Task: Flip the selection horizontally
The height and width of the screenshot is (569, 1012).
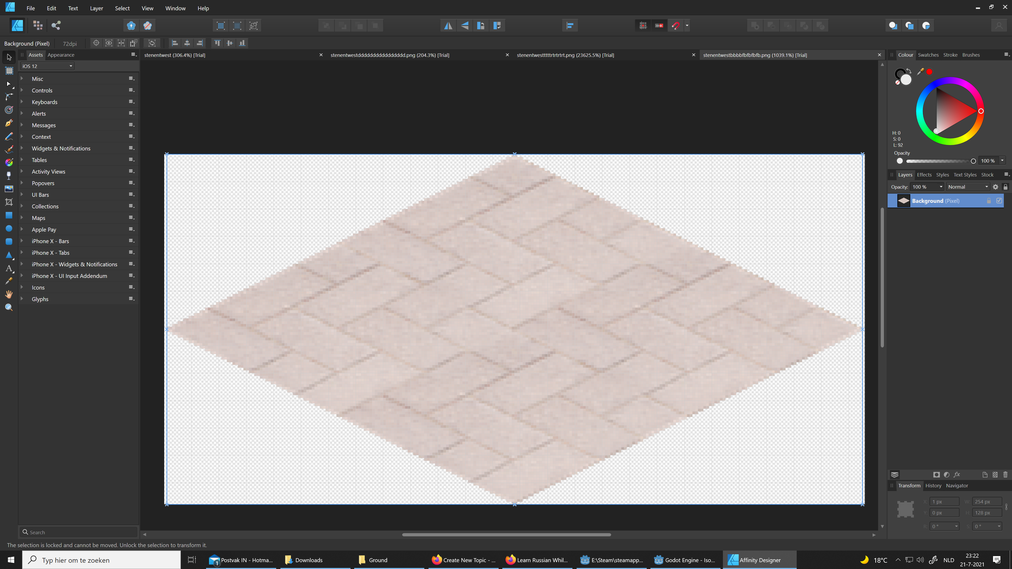Action: tap(448, 25)
